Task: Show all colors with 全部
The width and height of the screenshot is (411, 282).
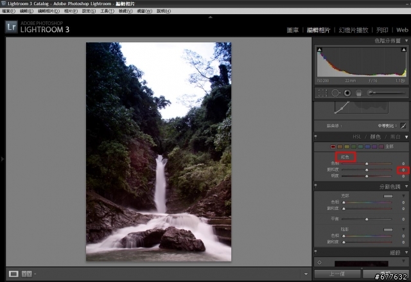Action: [389, 146]
